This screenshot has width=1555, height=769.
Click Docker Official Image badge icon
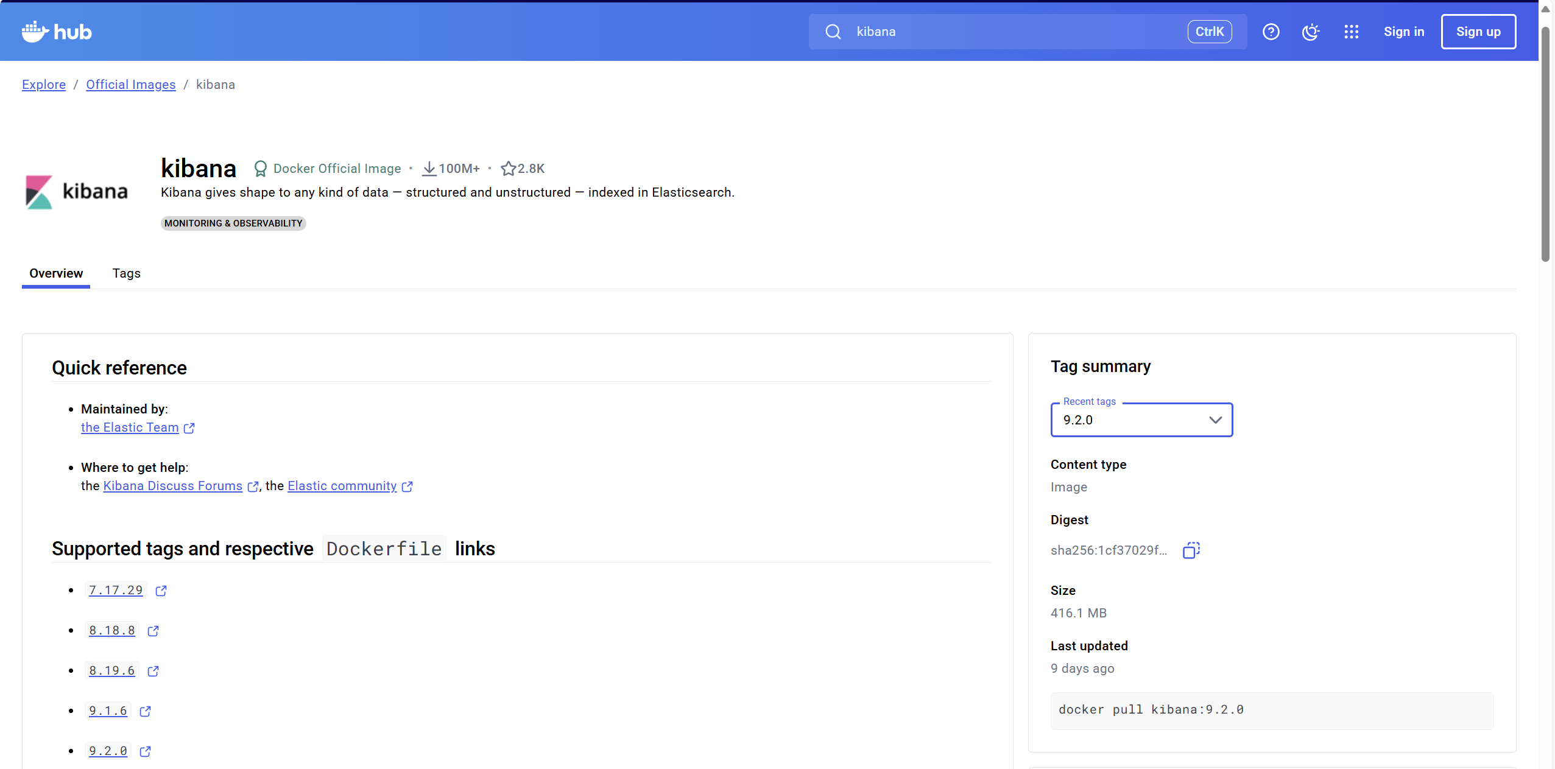[261, 169]
